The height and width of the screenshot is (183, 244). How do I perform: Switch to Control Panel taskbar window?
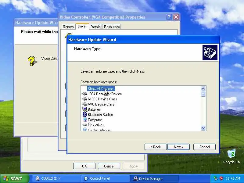105,178
